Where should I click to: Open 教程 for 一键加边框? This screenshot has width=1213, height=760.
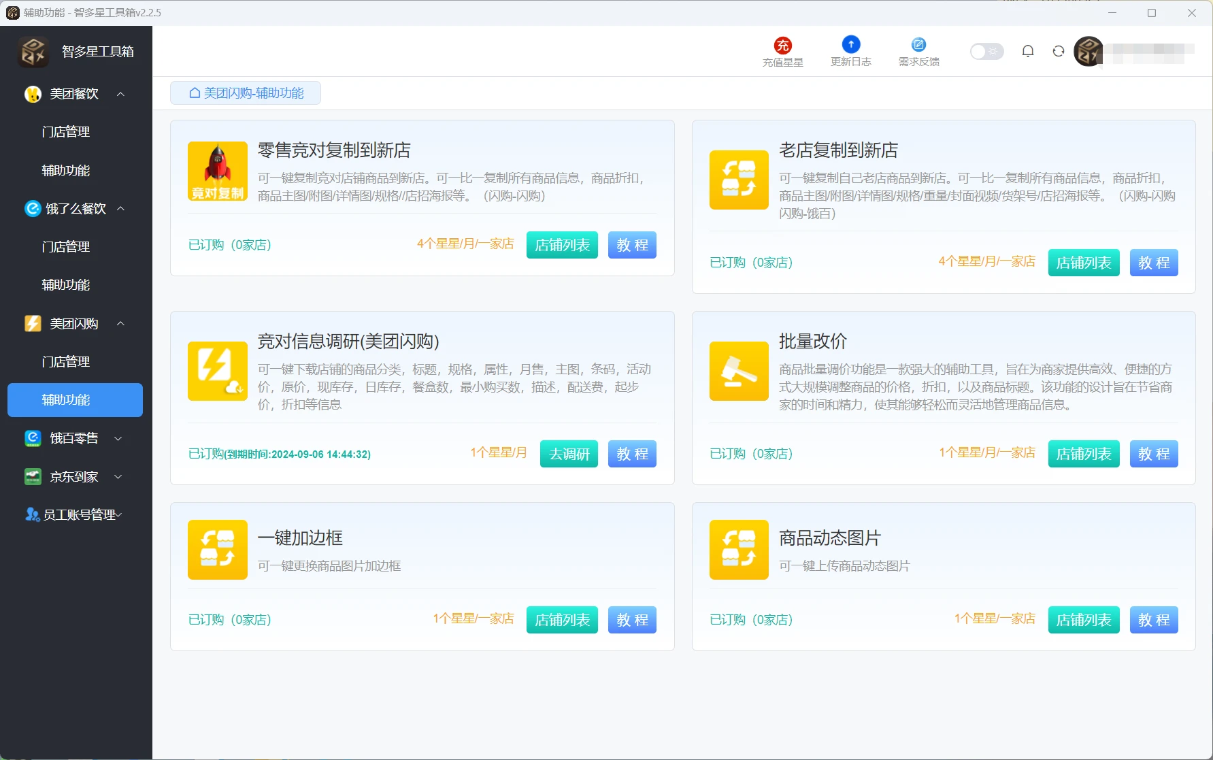click(632, 620)
